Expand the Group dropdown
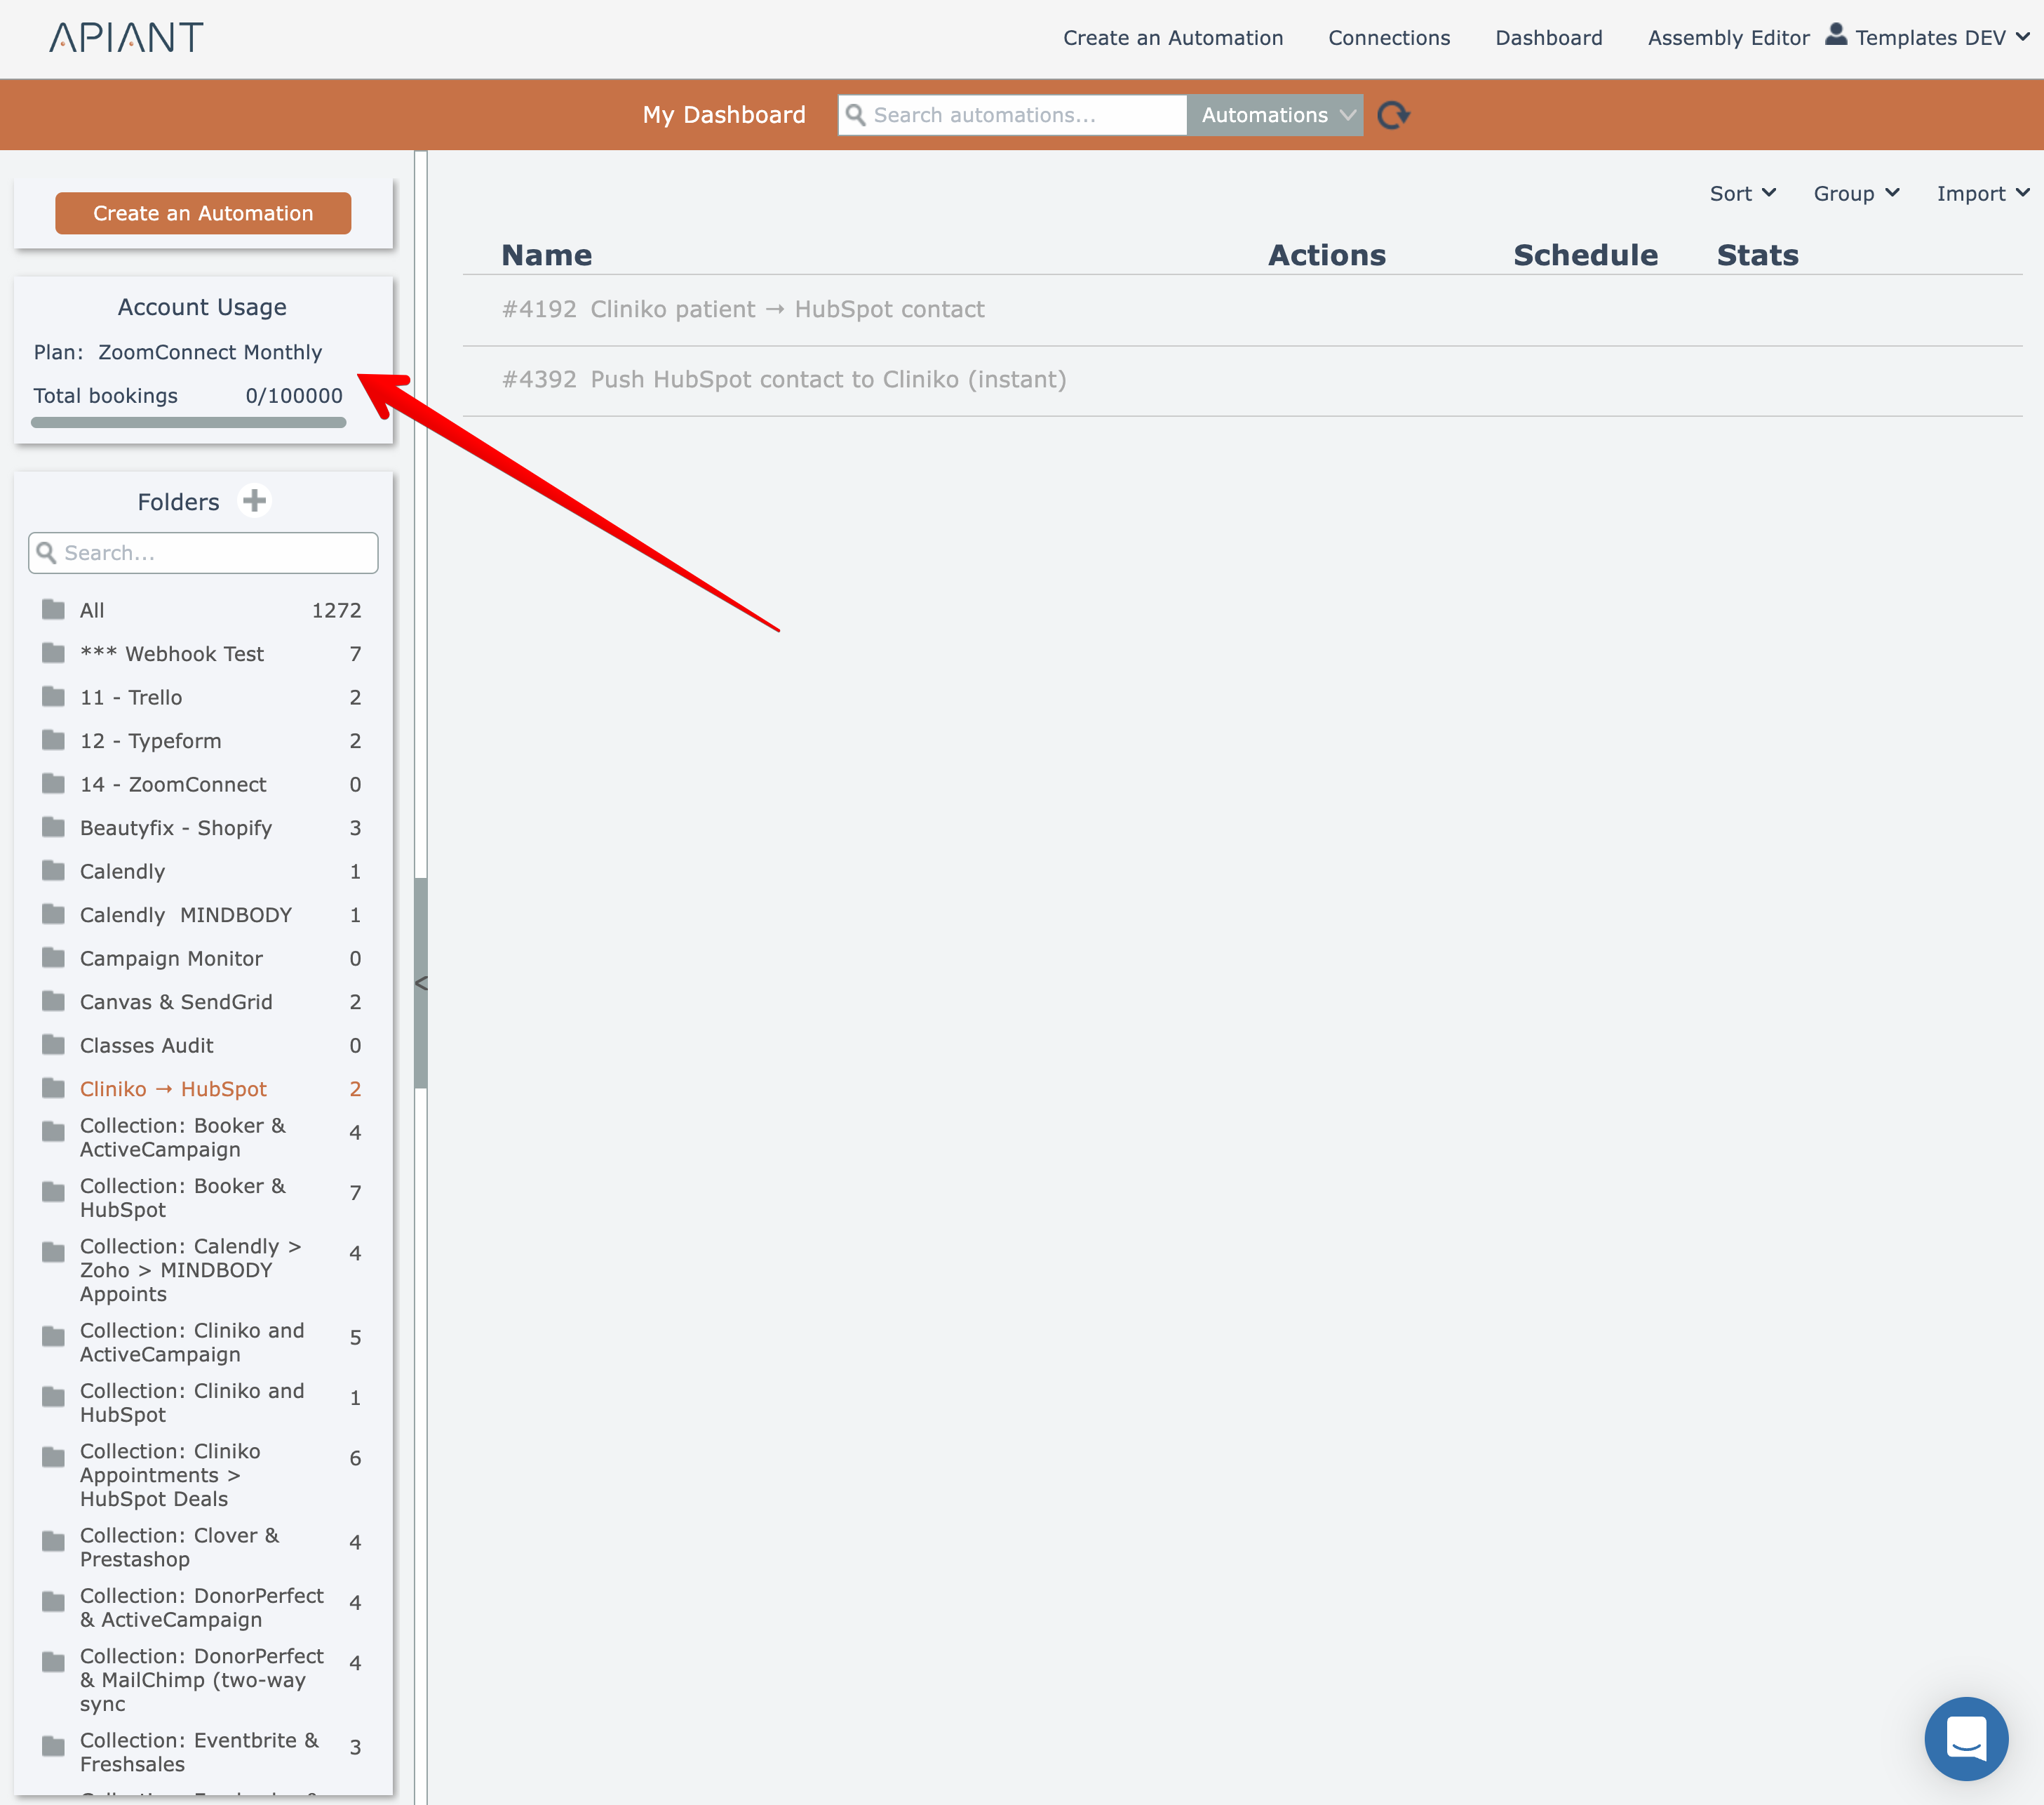The height and width of the screenshot is (1805, 2044). coord(1855,193)
